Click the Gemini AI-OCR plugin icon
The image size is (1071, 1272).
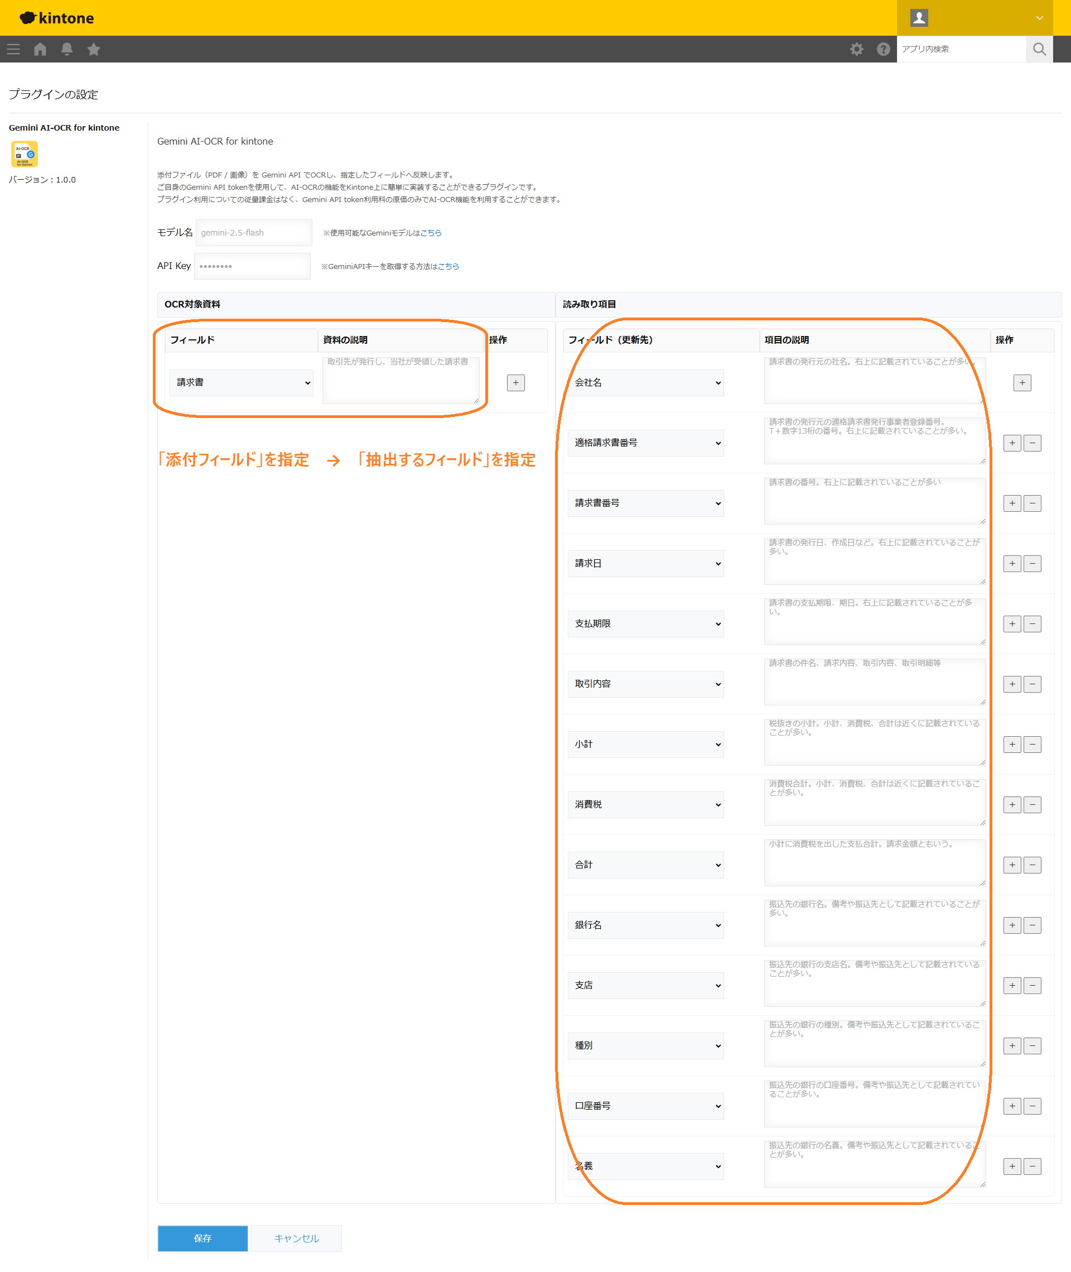pyautogui.click(x=25, y=153)
